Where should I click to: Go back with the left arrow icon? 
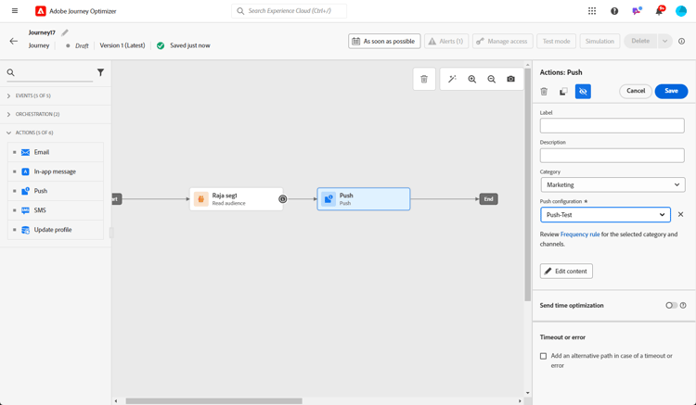(14, 41)
